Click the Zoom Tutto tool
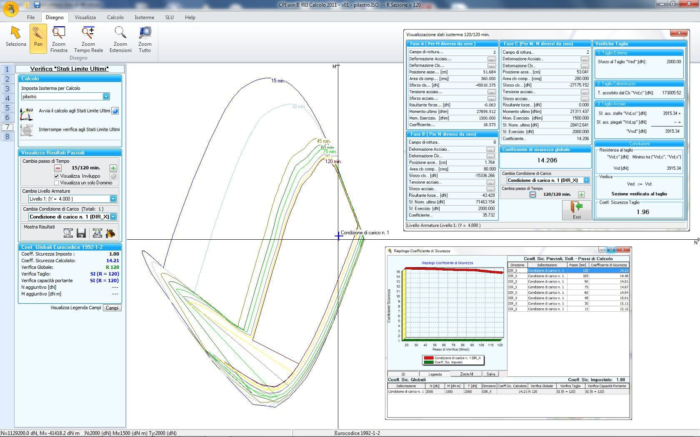The height and width of the screenshot is (437, 700). click(145, 37)
